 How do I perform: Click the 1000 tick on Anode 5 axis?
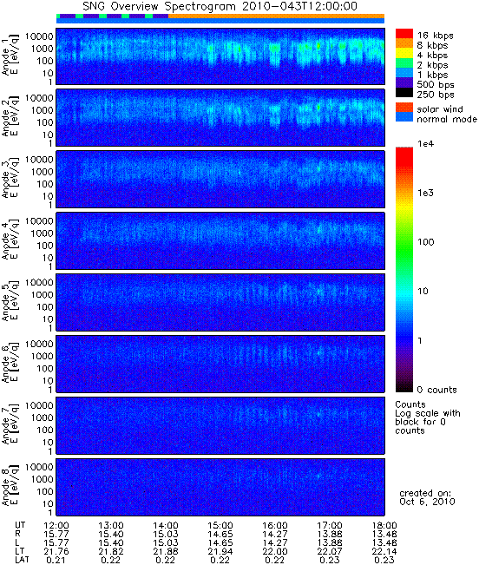click(43, 295)
